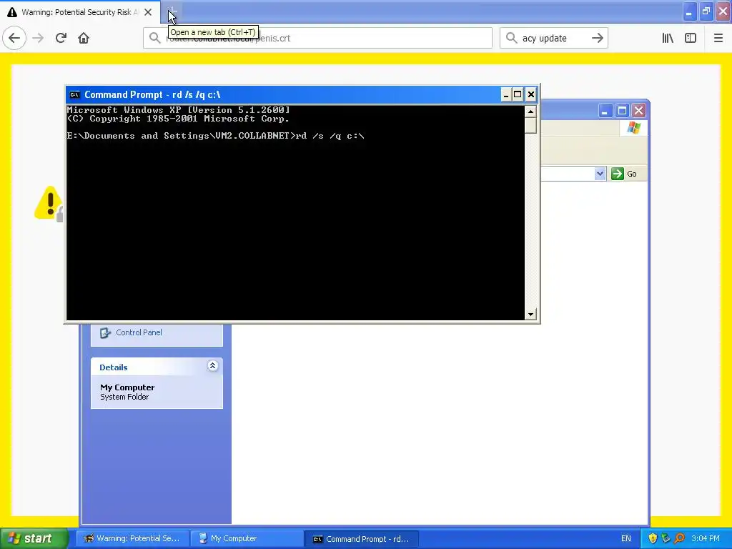
Task: Click scroll up arrow in Command Prompt
Action: (x=530, y=112)
